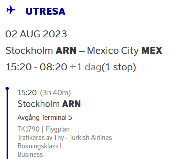Click Stockholm ARN in the segment details
This screenshot has width=175, height=159.
[49, 104]
